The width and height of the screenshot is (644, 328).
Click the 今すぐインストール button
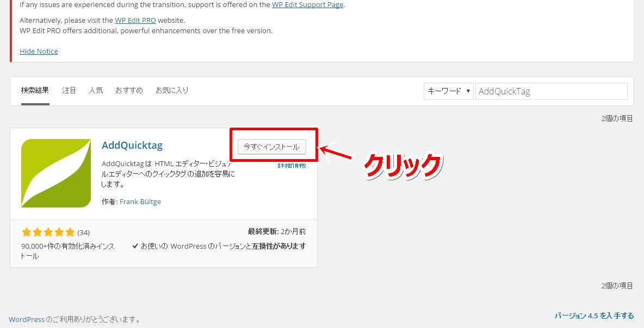click(x=272, y=147)
